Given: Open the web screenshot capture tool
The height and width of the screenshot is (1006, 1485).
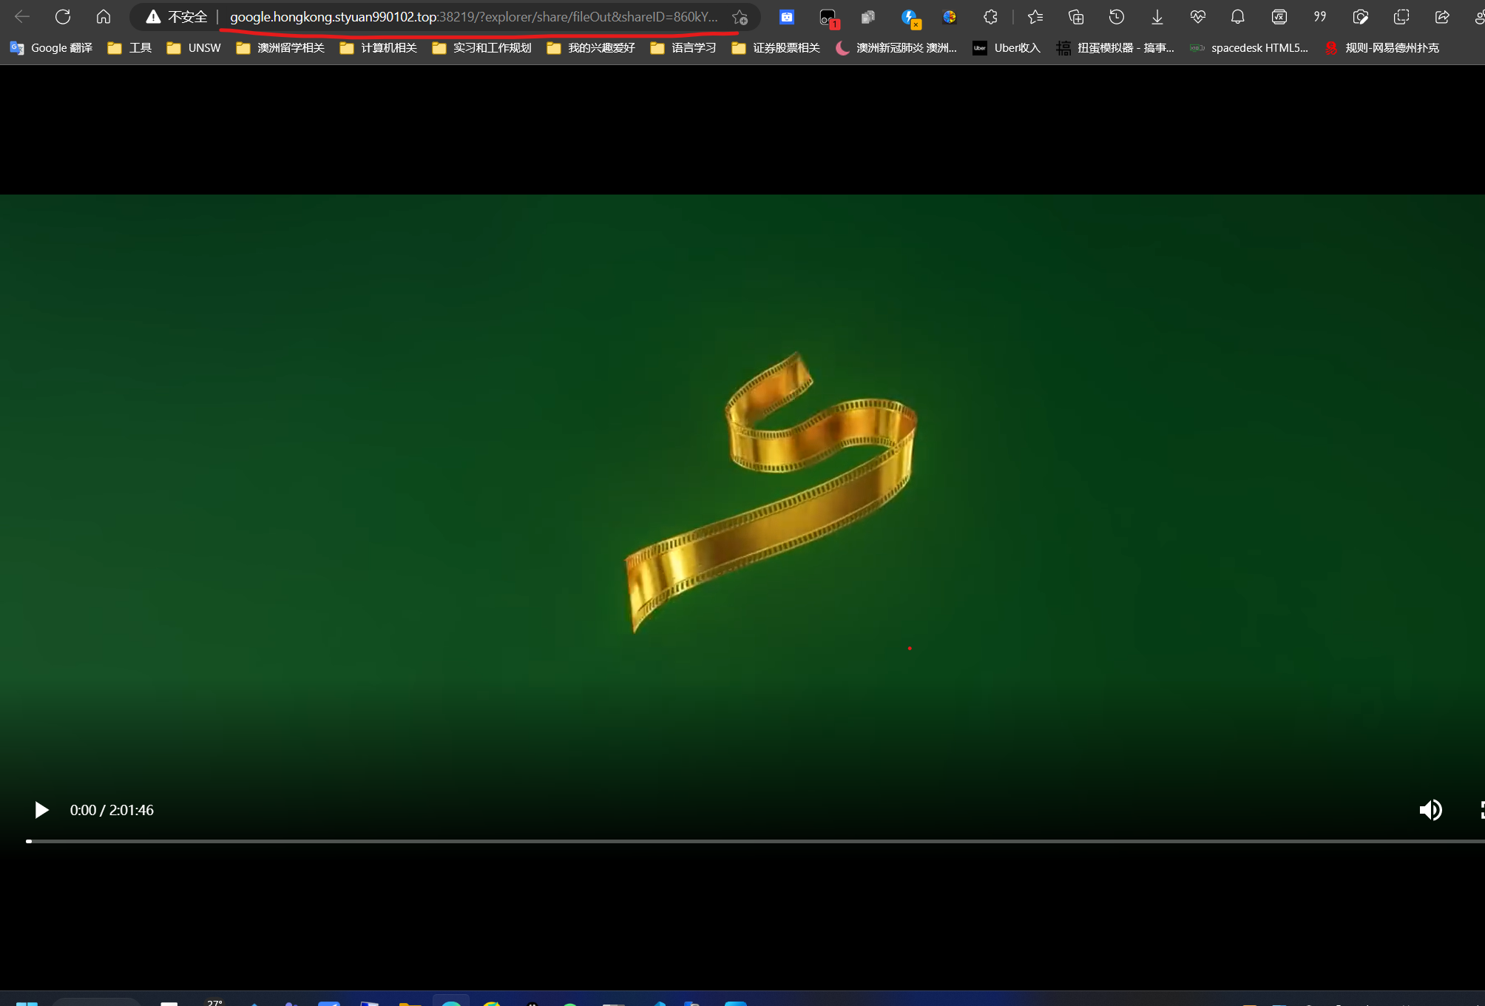Looking at the screenshot, I should (x=1361, y=16).
